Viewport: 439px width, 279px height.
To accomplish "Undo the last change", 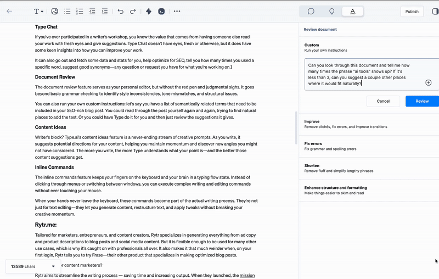I will [120, 11].
